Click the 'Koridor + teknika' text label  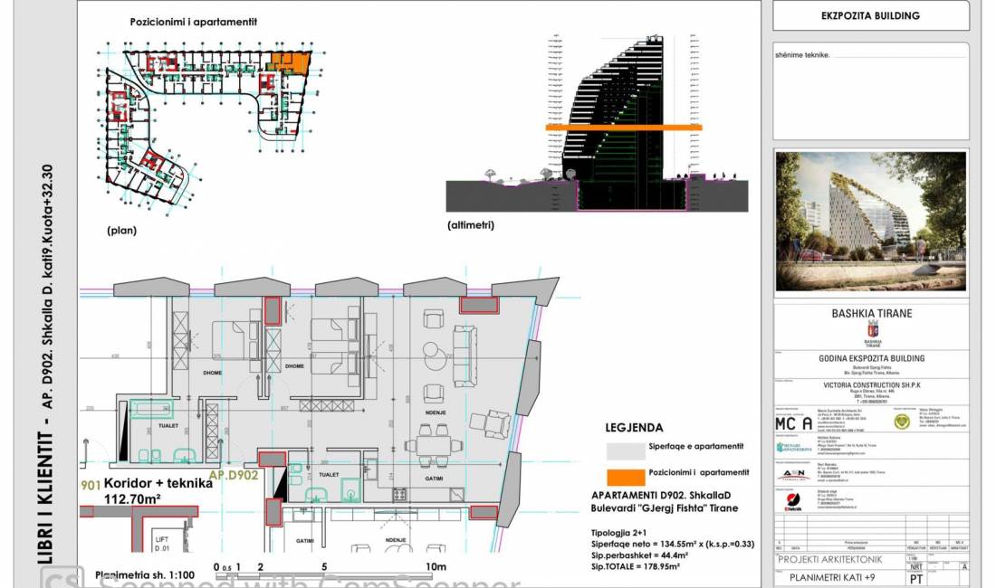(x=158, y=483)
